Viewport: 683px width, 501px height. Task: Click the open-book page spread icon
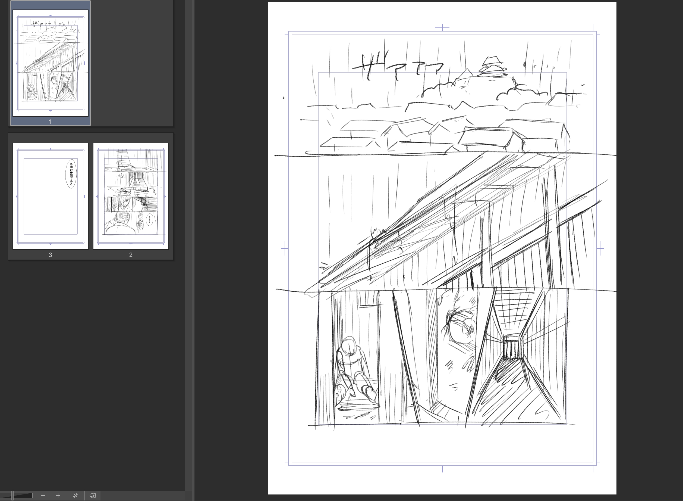click(x=93, y=496)
